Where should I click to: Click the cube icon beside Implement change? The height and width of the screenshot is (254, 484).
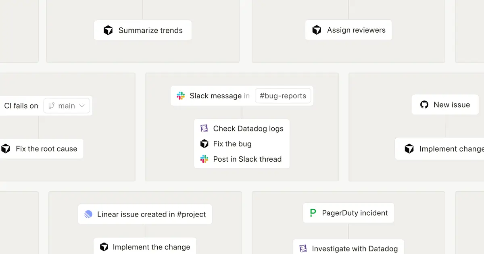409,149
